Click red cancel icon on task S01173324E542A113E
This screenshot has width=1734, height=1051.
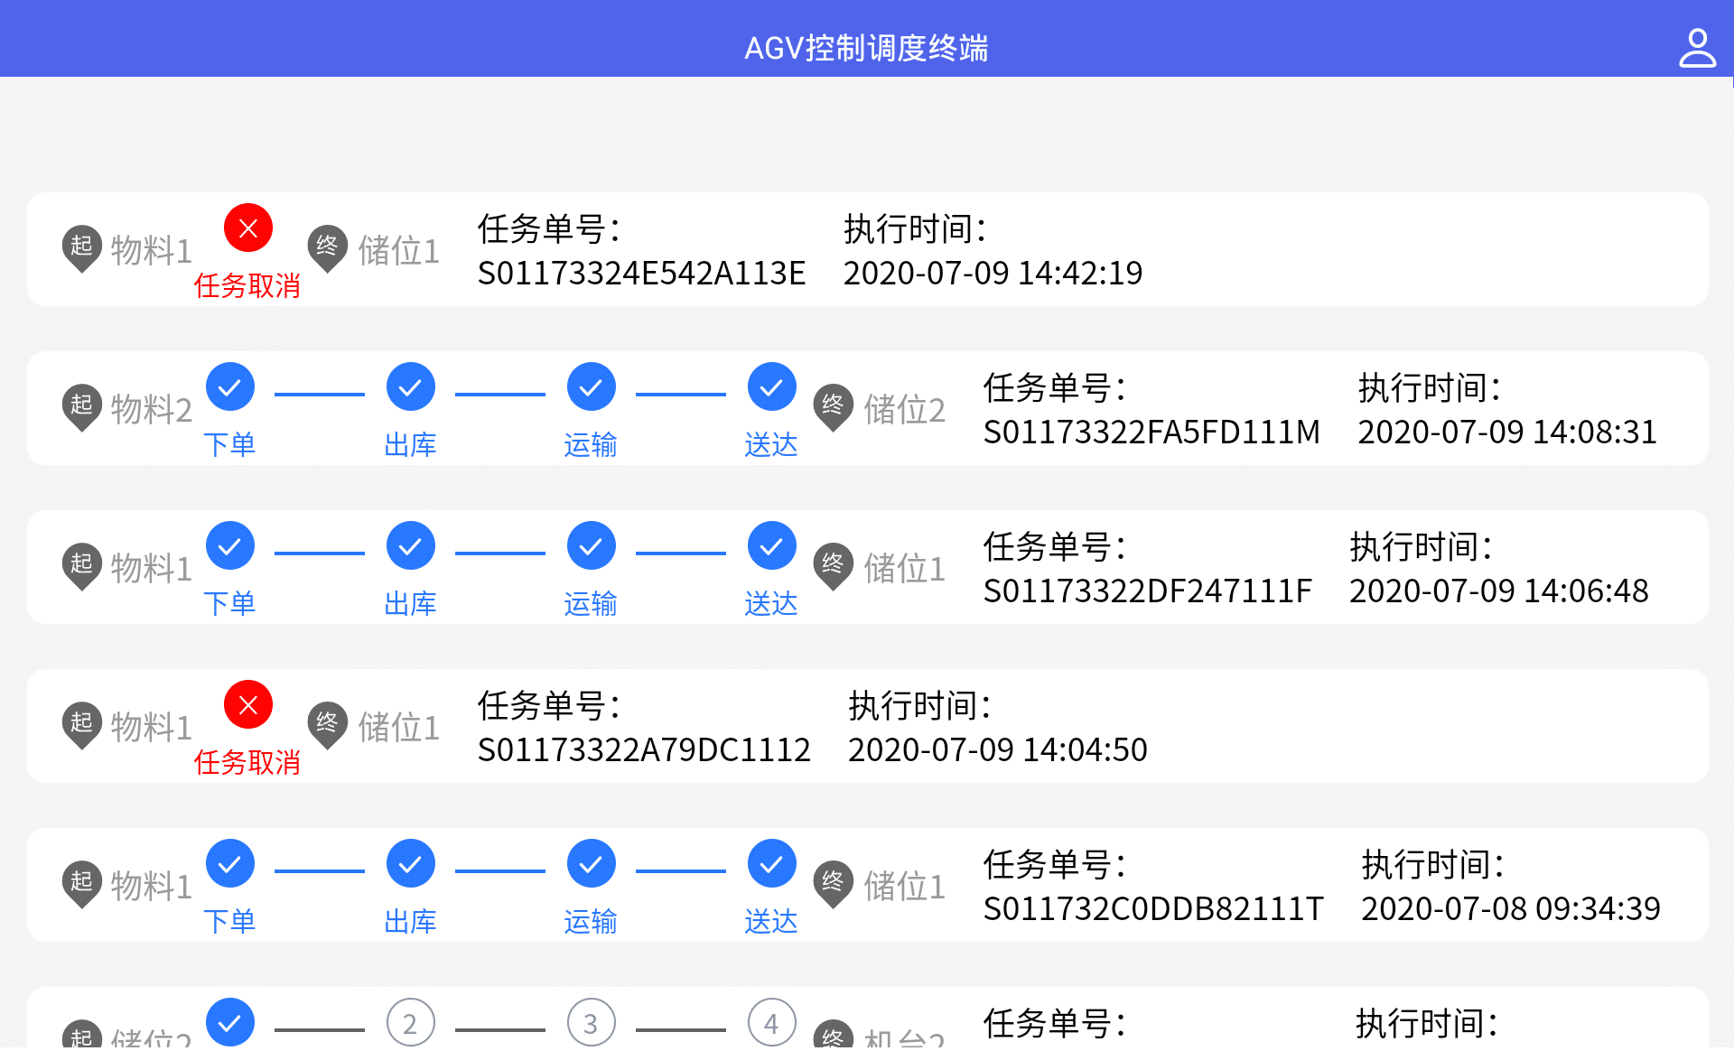(248, 228)
